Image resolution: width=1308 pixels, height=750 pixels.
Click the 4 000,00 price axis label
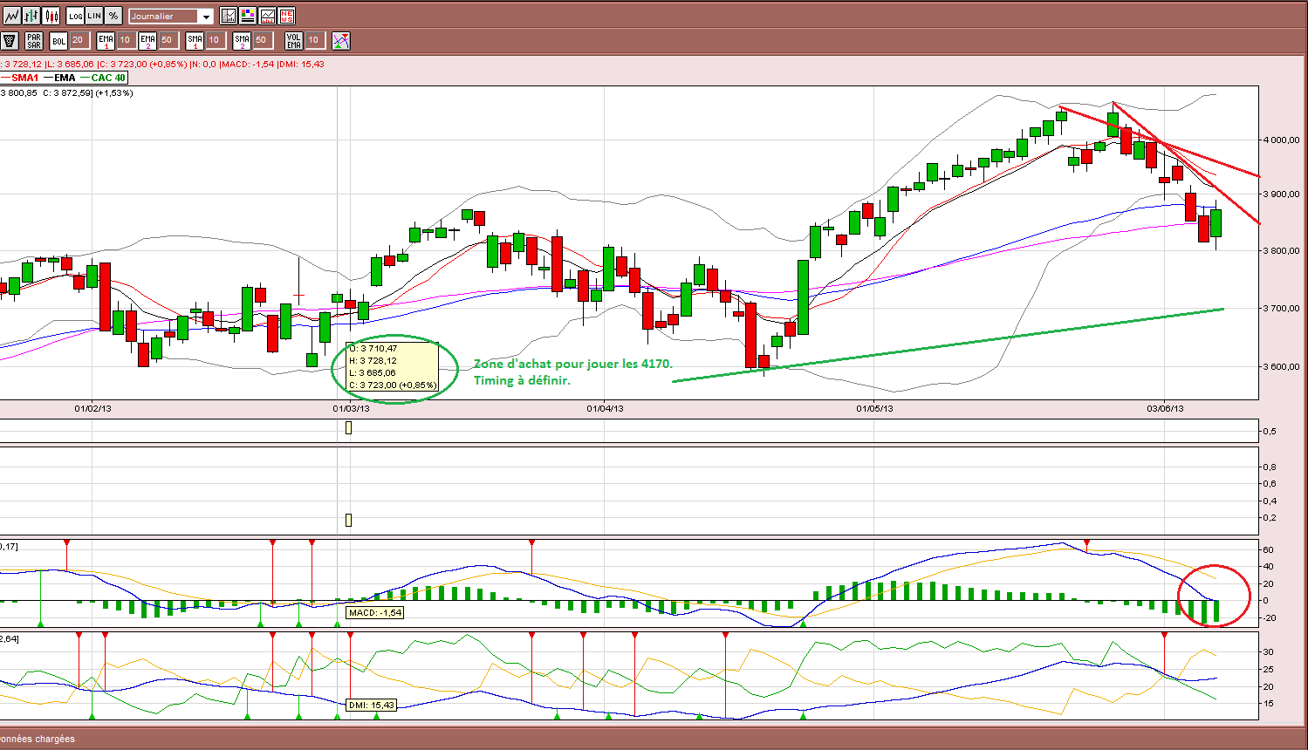(1281, 140)
